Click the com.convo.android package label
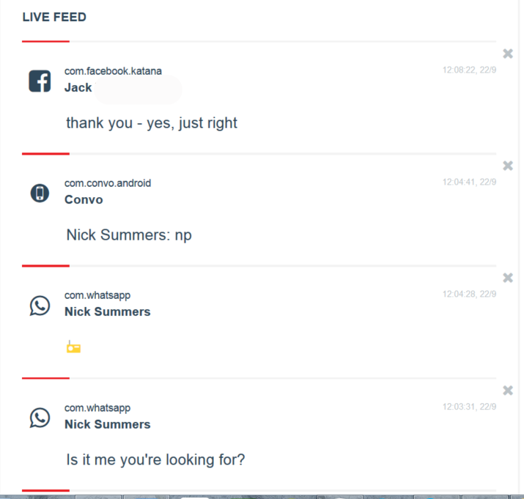The width and height of the screenshot is (524, 499). pos(108,183)
